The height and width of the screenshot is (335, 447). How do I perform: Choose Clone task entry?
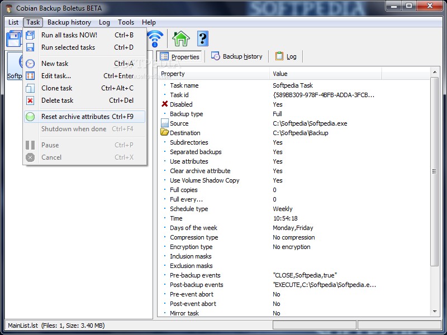tap(85, 88)
